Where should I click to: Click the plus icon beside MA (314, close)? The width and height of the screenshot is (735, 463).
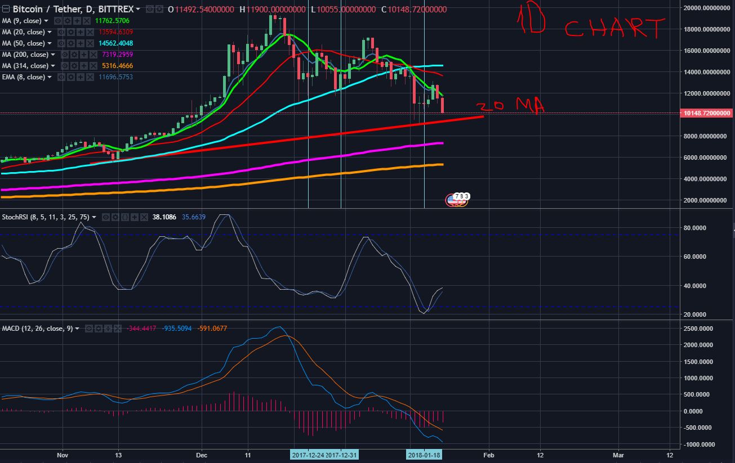point(84,66)
